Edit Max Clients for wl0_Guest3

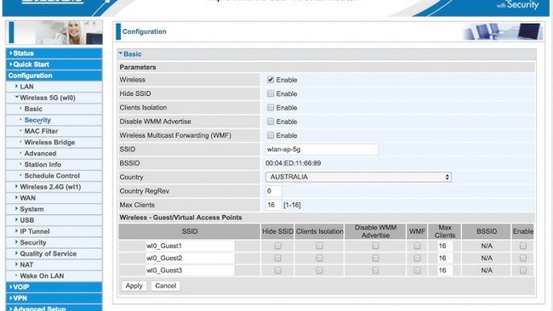click(x=445, y=270)
